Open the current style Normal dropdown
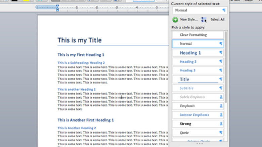This screenshot has width=262, height=147. pyautogui.click(x=200, y=10)
